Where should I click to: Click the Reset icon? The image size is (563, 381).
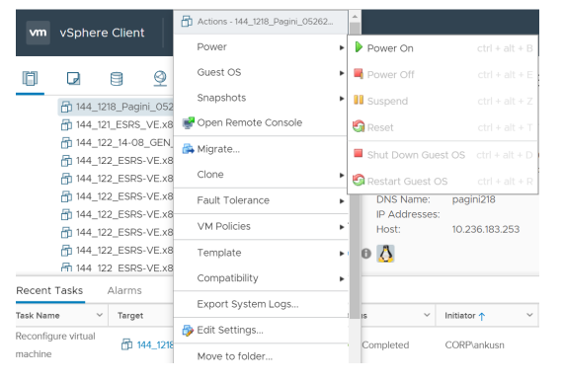click(x=359, y=126)
